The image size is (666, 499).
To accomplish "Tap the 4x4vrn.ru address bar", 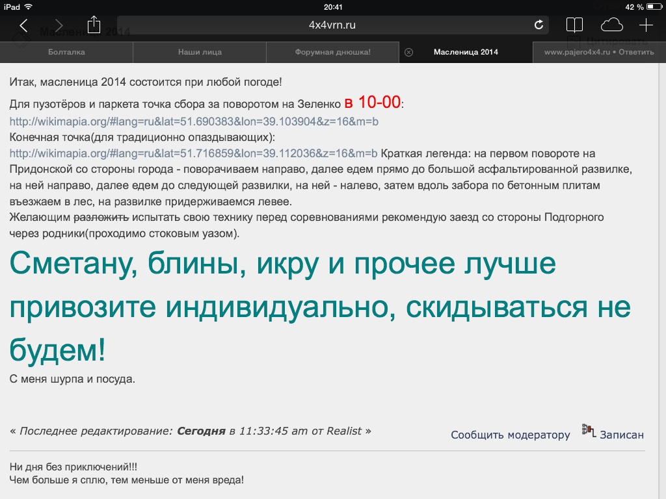I will [x=332, y=25].
